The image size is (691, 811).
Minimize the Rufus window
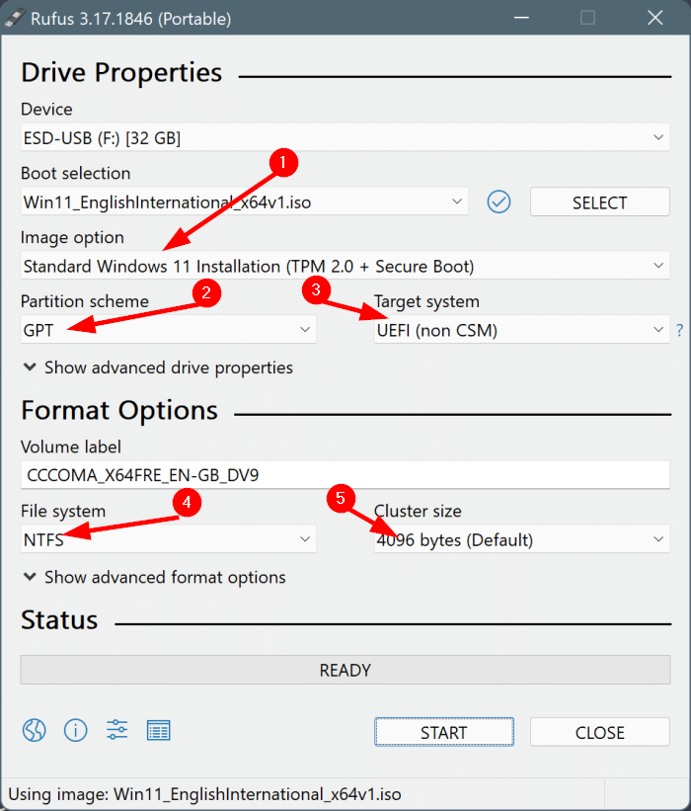click(521, 18)
